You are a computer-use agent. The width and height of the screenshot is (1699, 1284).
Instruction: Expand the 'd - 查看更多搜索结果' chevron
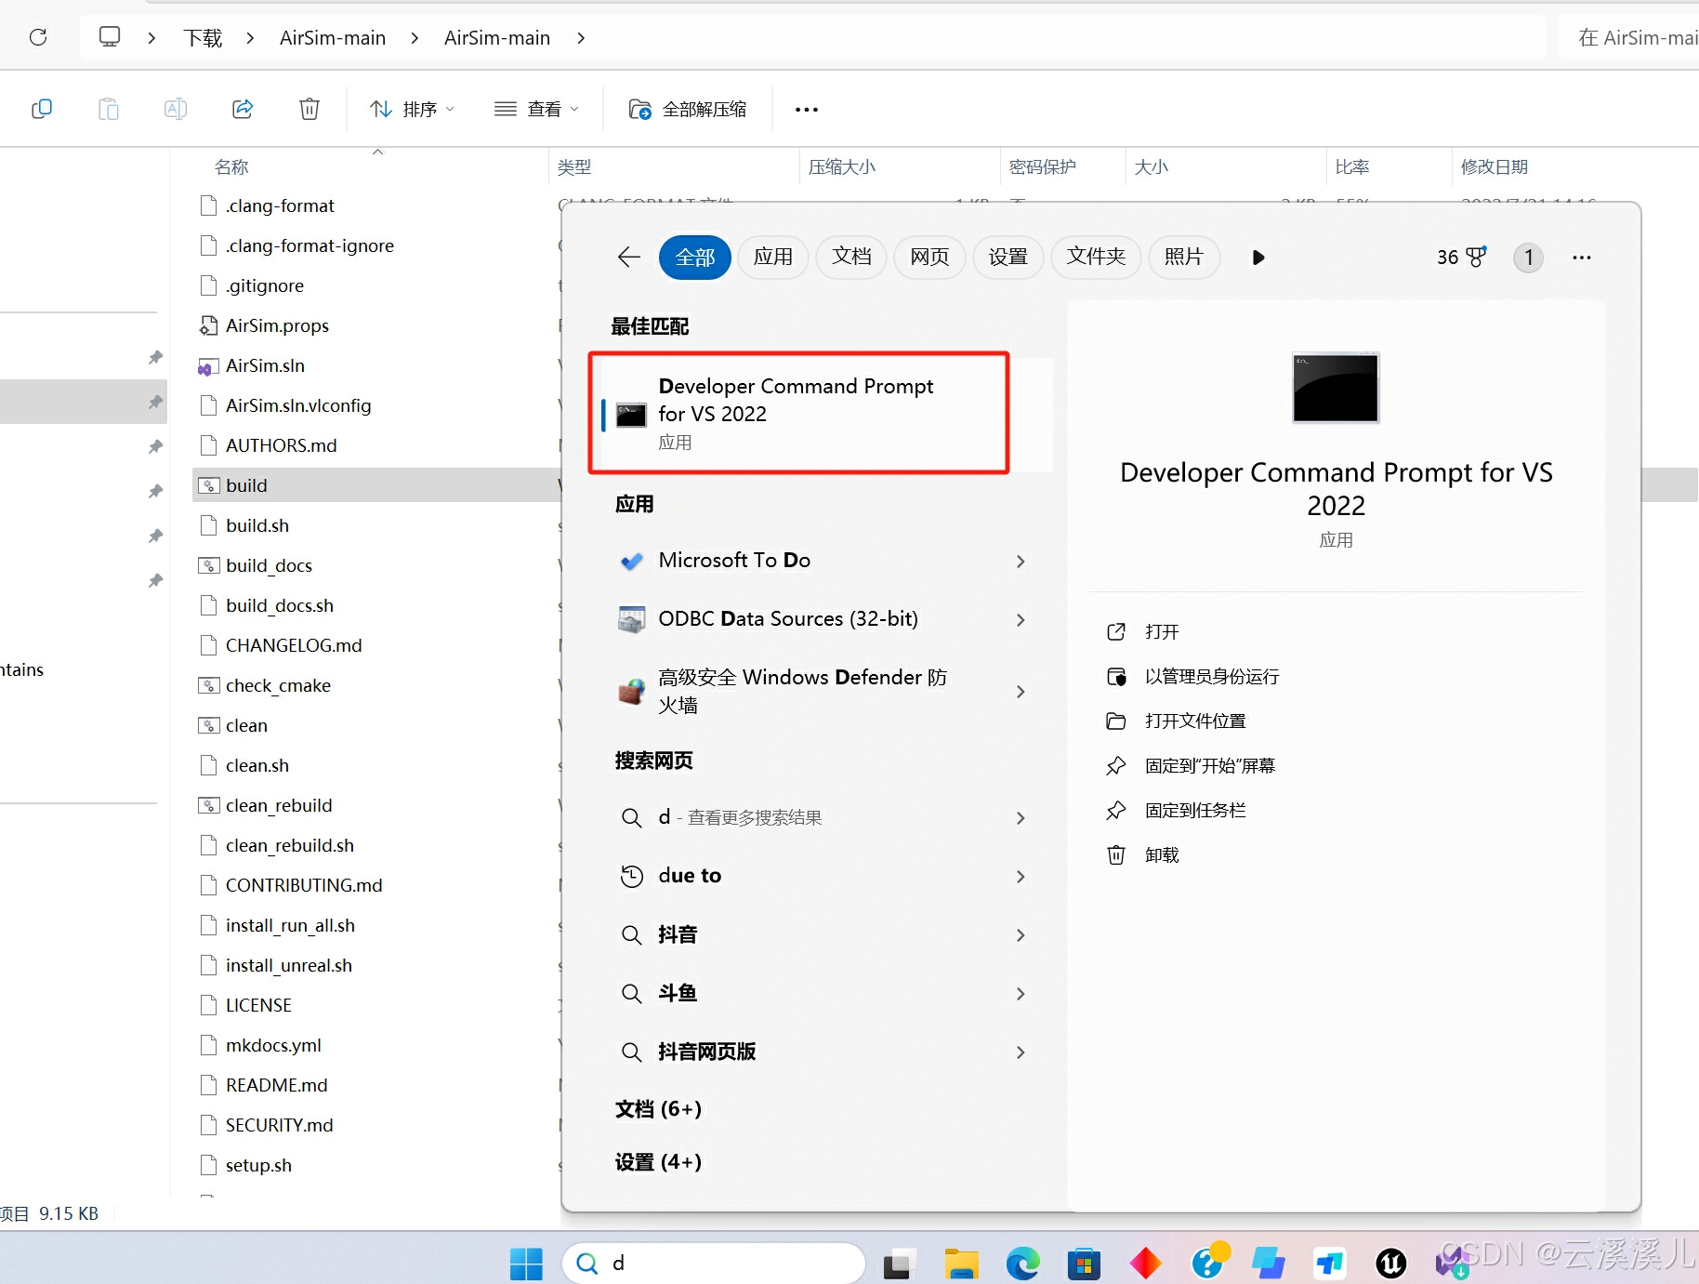coord(1021,817)
